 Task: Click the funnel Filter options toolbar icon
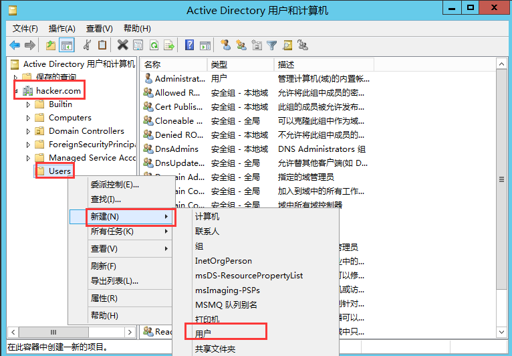[271, 45]
